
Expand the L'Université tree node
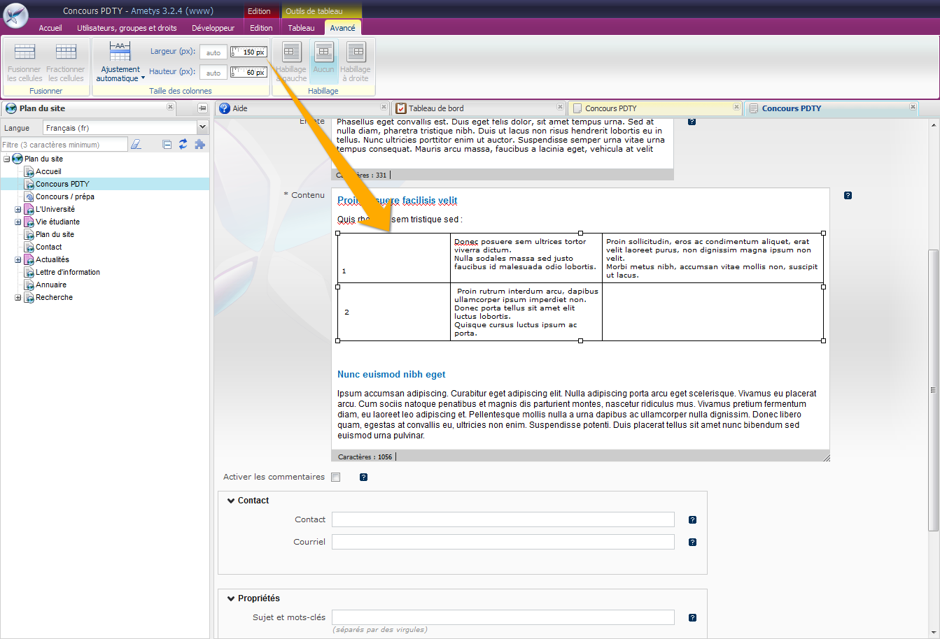point(18,210)
